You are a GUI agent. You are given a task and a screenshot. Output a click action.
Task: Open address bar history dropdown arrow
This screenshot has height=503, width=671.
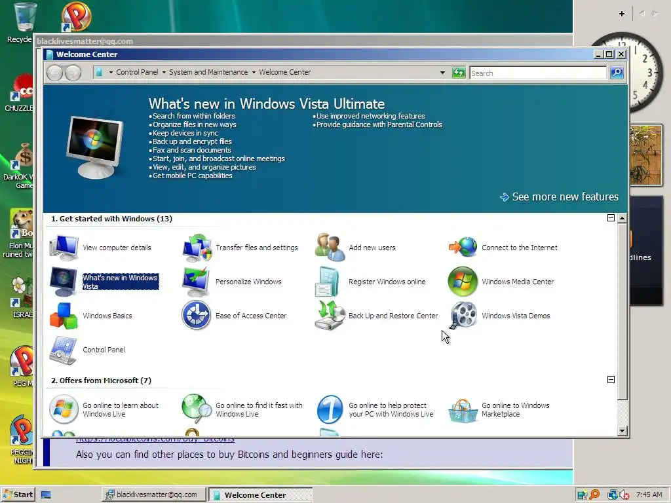(442, 73)
